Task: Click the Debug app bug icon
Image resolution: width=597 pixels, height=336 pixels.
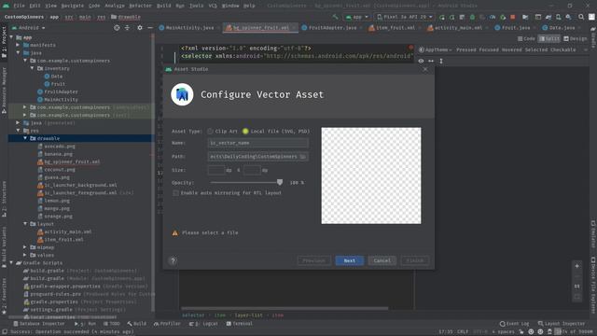Action: 472,17
